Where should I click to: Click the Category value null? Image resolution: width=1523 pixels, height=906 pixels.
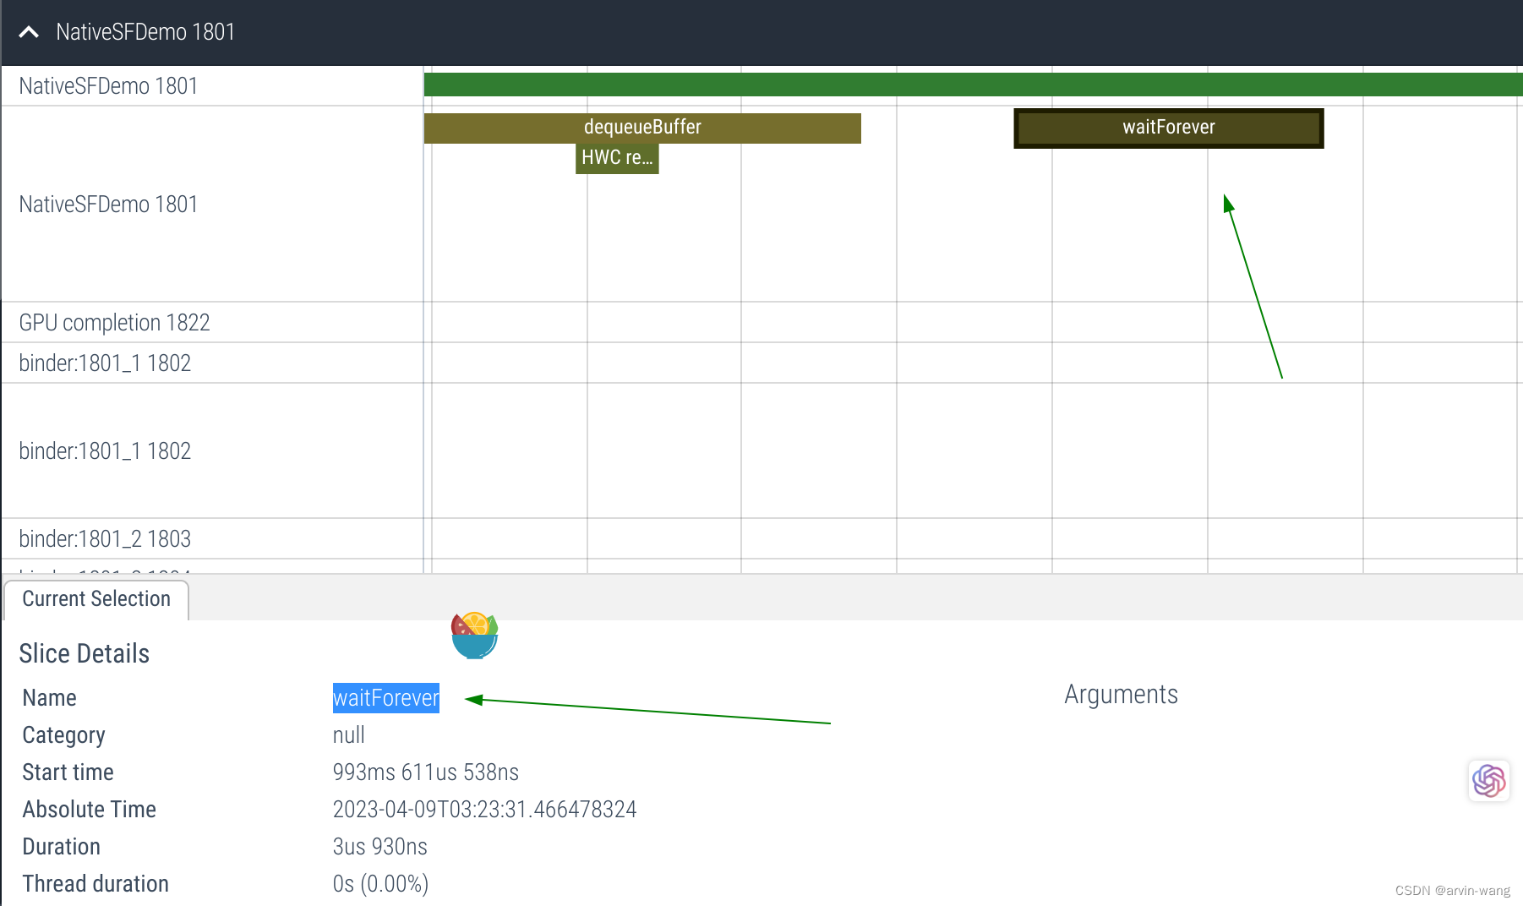(348, 735)
